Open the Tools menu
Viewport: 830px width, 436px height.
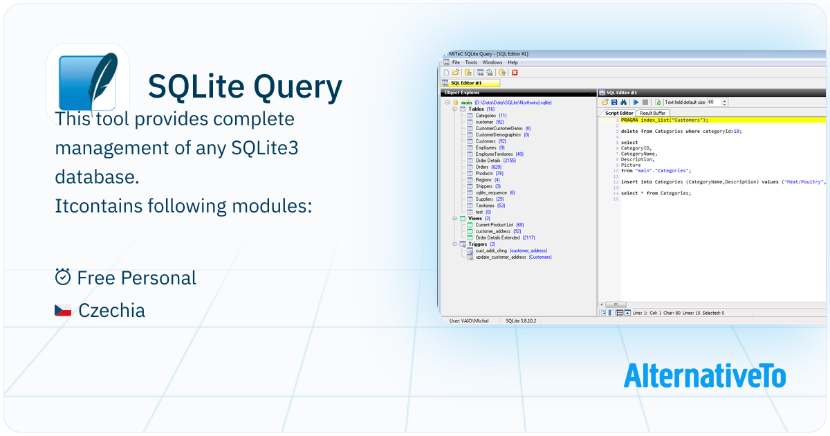[x=471, y=62]
